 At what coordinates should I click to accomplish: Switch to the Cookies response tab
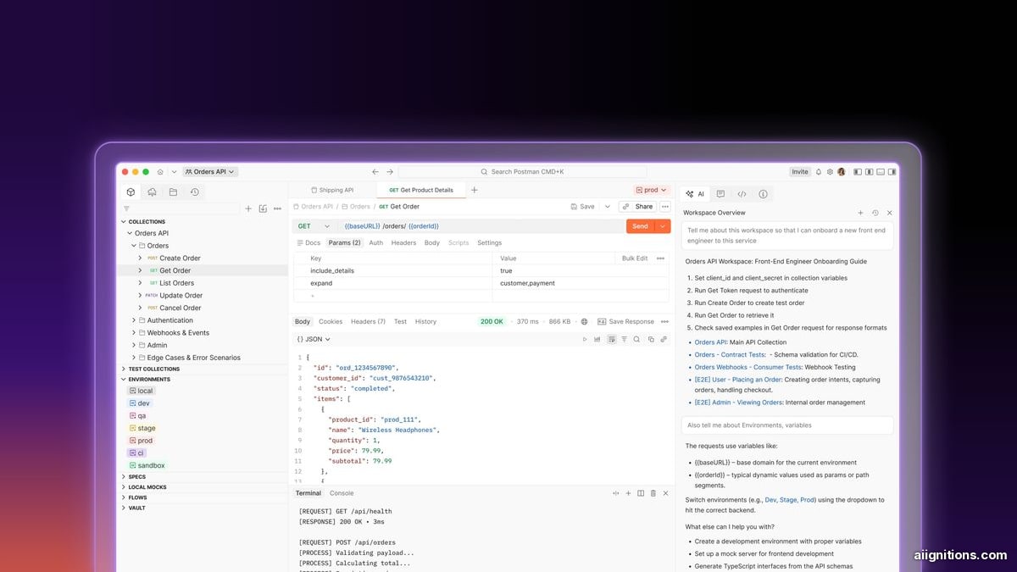(331, 322)
